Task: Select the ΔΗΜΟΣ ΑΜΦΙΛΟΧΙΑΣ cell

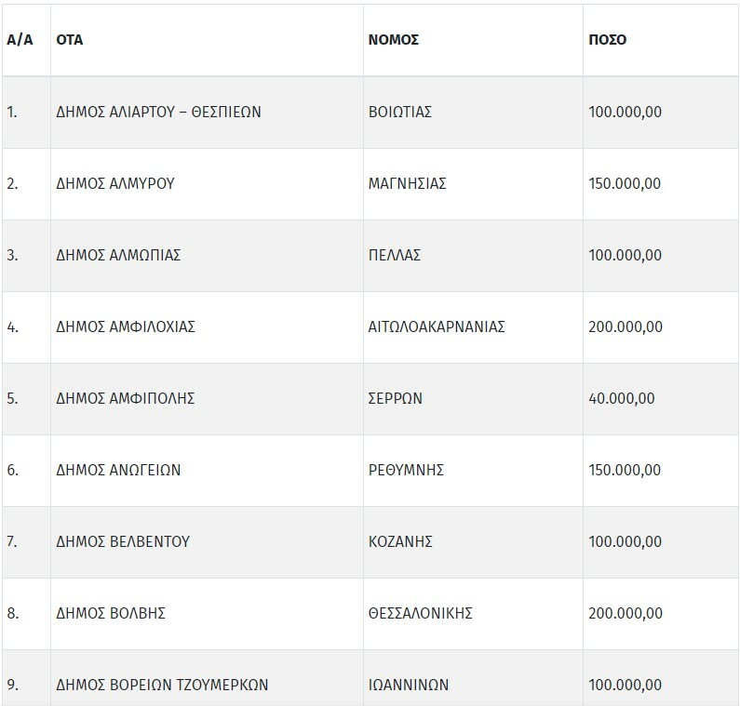Action: coord(126,326)
